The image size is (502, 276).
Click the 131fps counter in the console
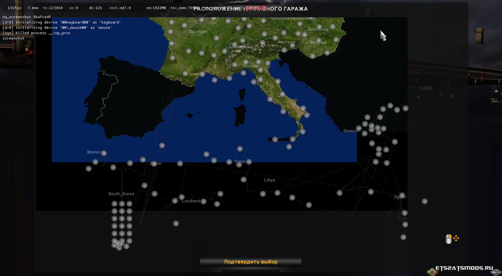coord(15,8)
